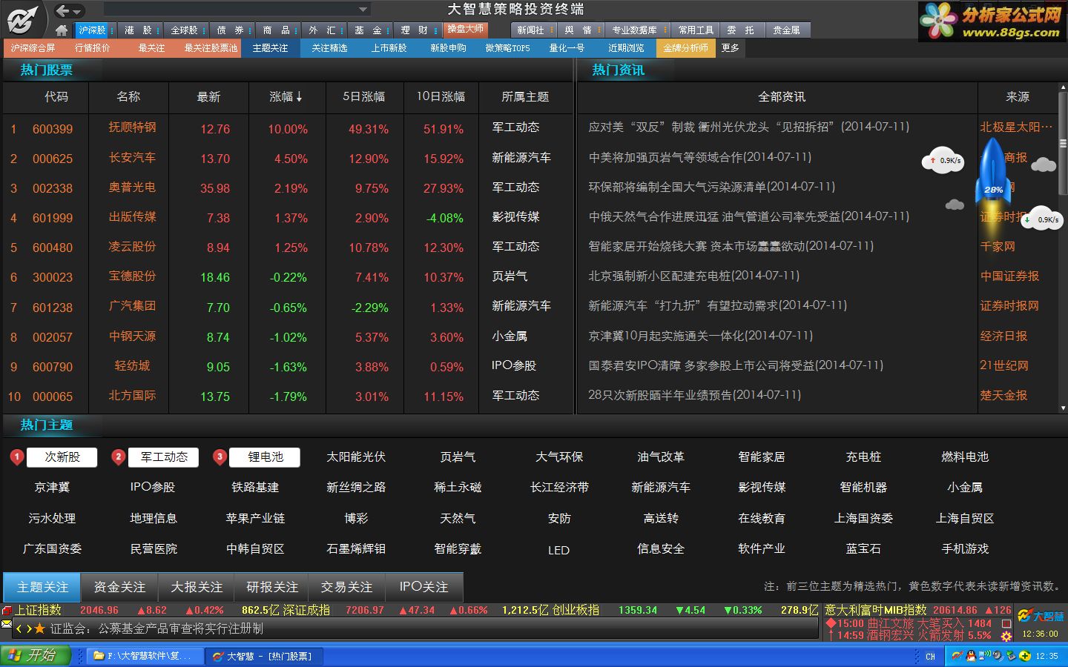Screen dimensions: 1068x667
Task: Switch to the 最关注 tab
Action: tap(151, 47)
